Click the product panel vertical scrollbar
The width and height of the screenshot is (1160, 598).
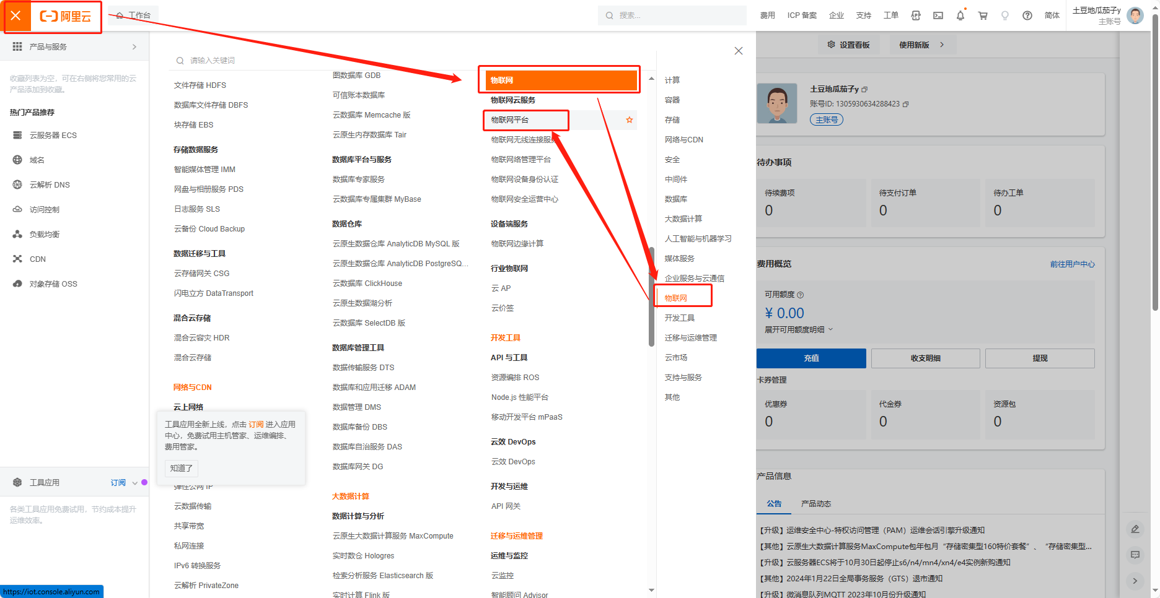651,297
